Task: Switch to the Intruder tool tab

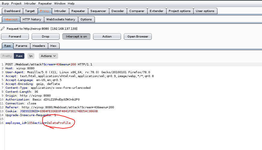Action: coord(60,11)
